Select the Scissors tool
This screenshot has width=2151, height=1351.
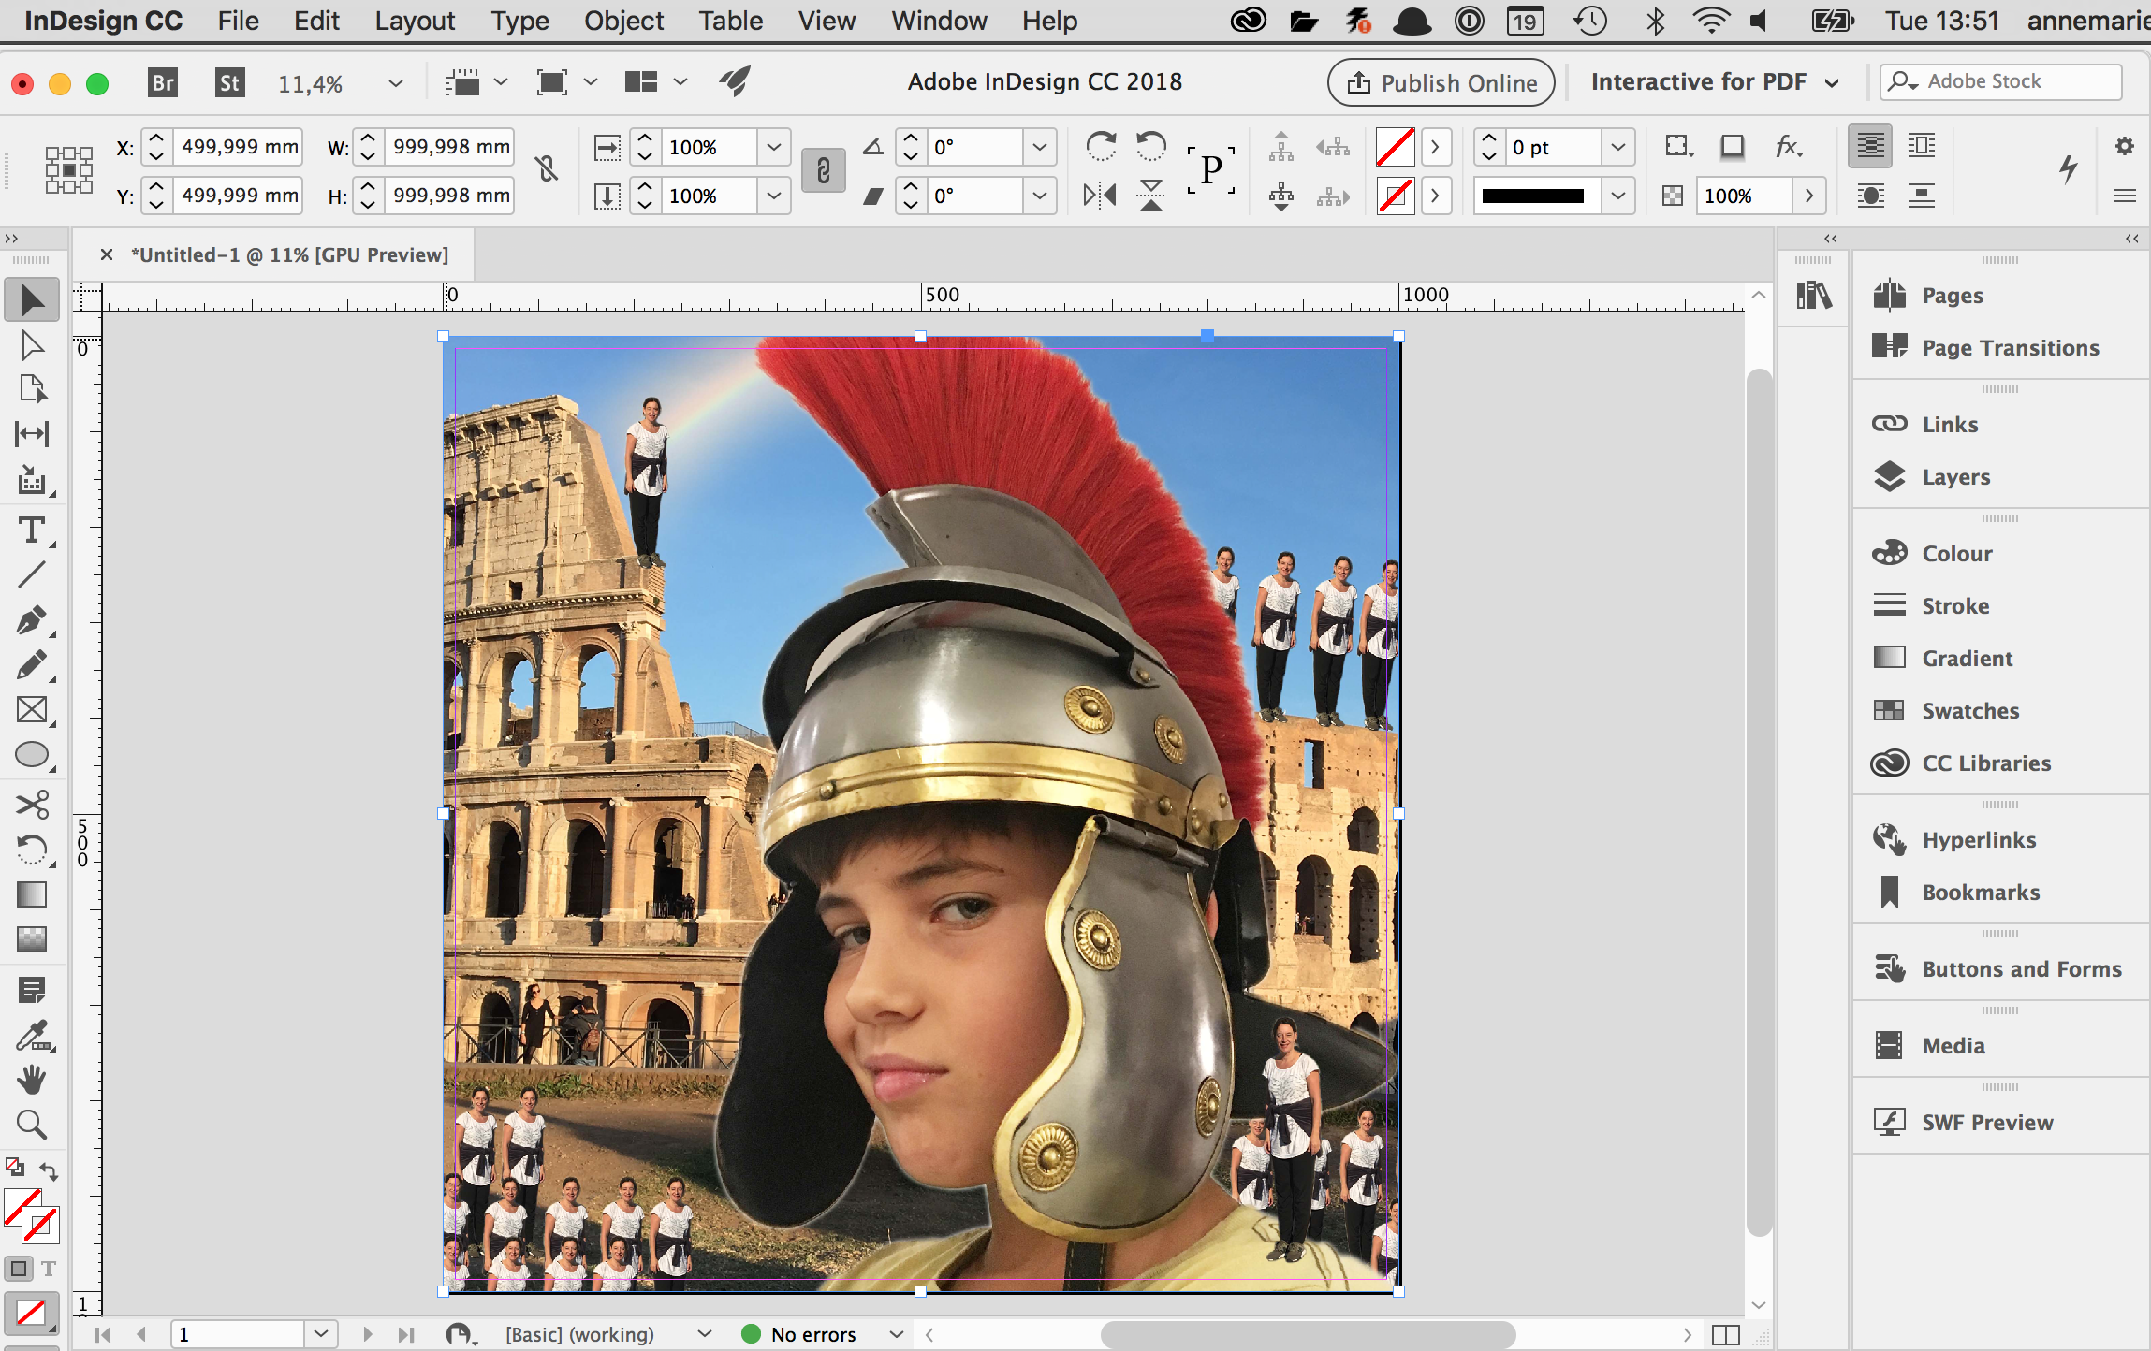(x=32, y=805)
